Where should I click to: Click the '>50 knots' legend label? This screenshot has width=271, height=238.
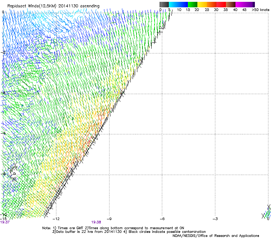[x=260, y=10]
